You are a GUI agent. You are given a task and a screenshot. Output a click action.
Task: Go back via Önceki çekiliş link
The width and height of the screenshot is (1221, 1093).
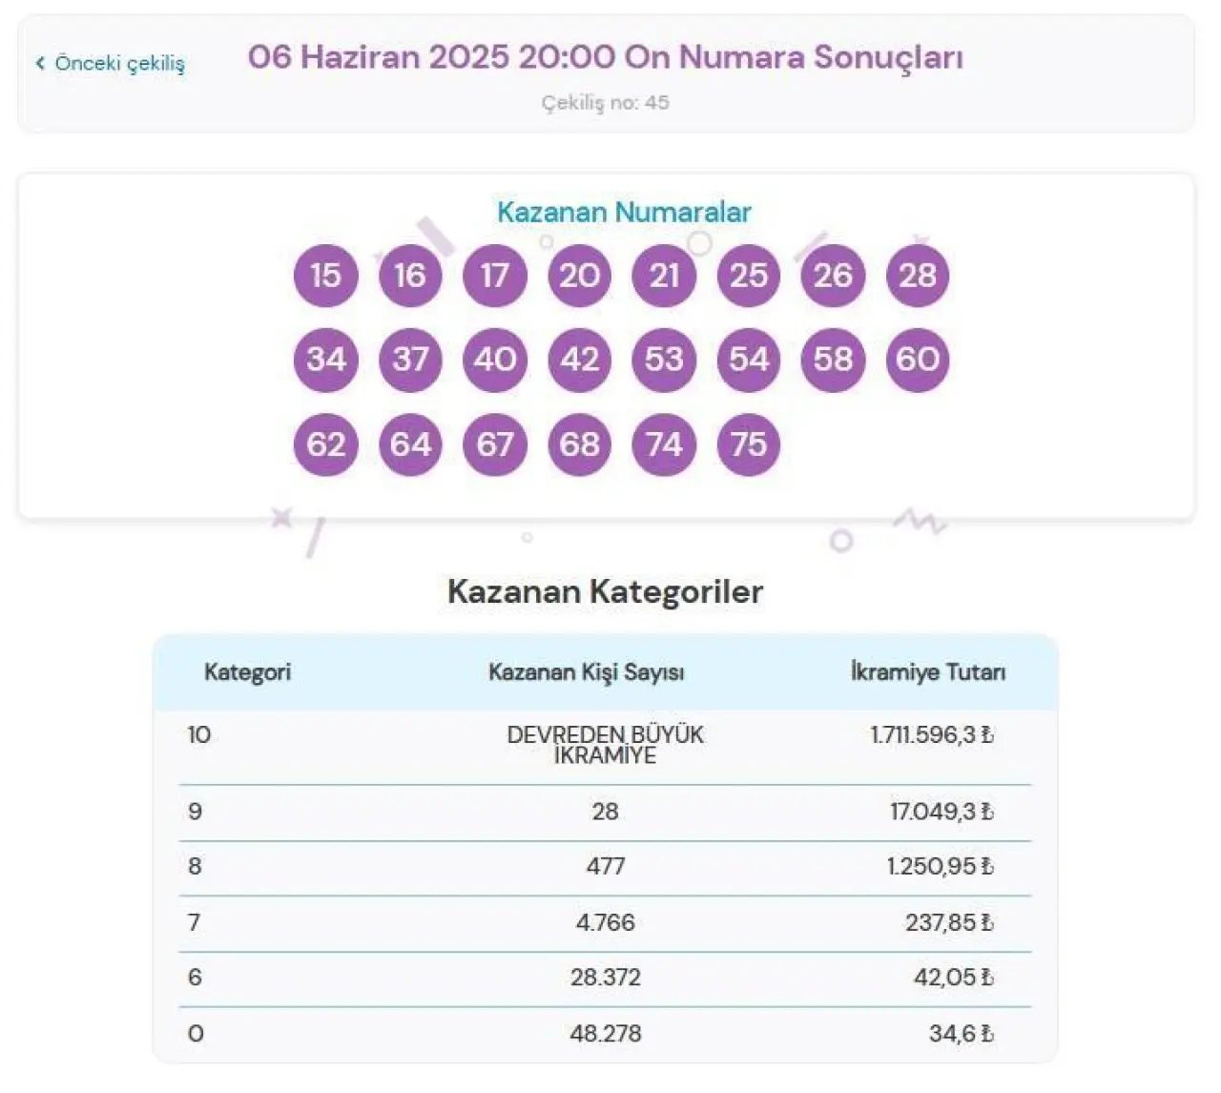pos(111,63)
